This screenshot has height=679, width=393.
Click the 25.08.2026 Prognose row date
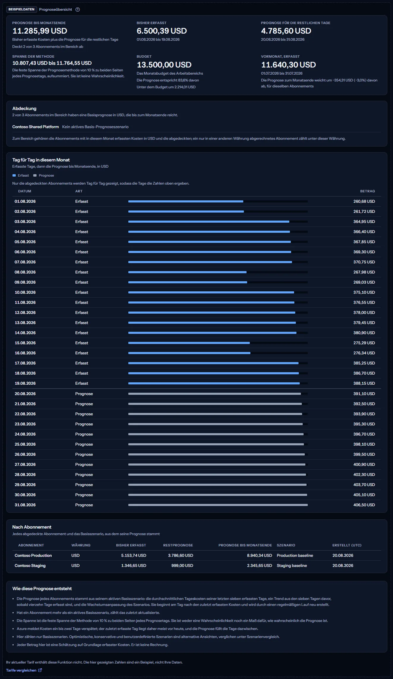25,444
